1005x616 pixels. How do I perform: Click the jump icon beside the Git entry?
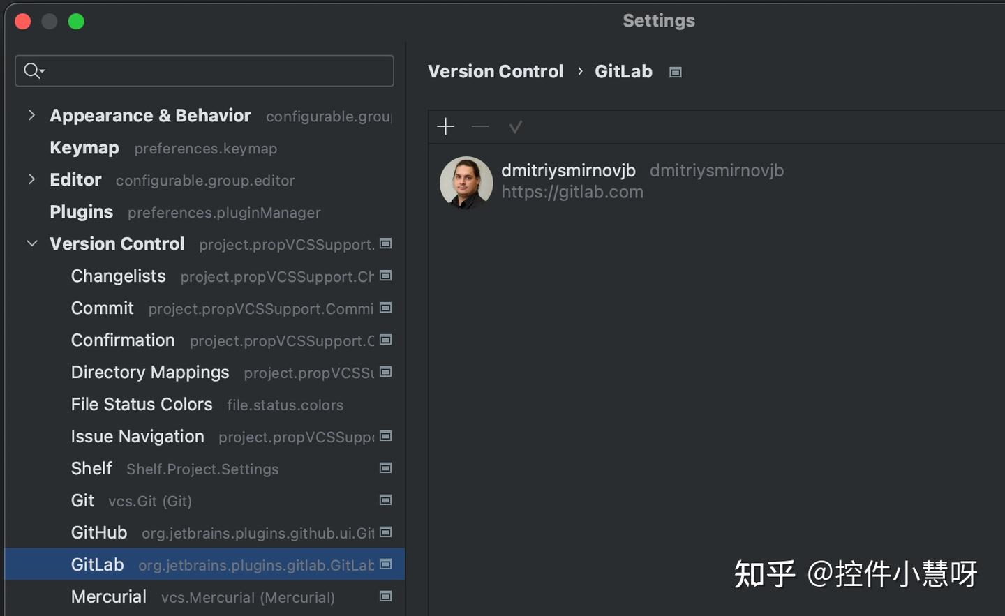tap(385, 500)
